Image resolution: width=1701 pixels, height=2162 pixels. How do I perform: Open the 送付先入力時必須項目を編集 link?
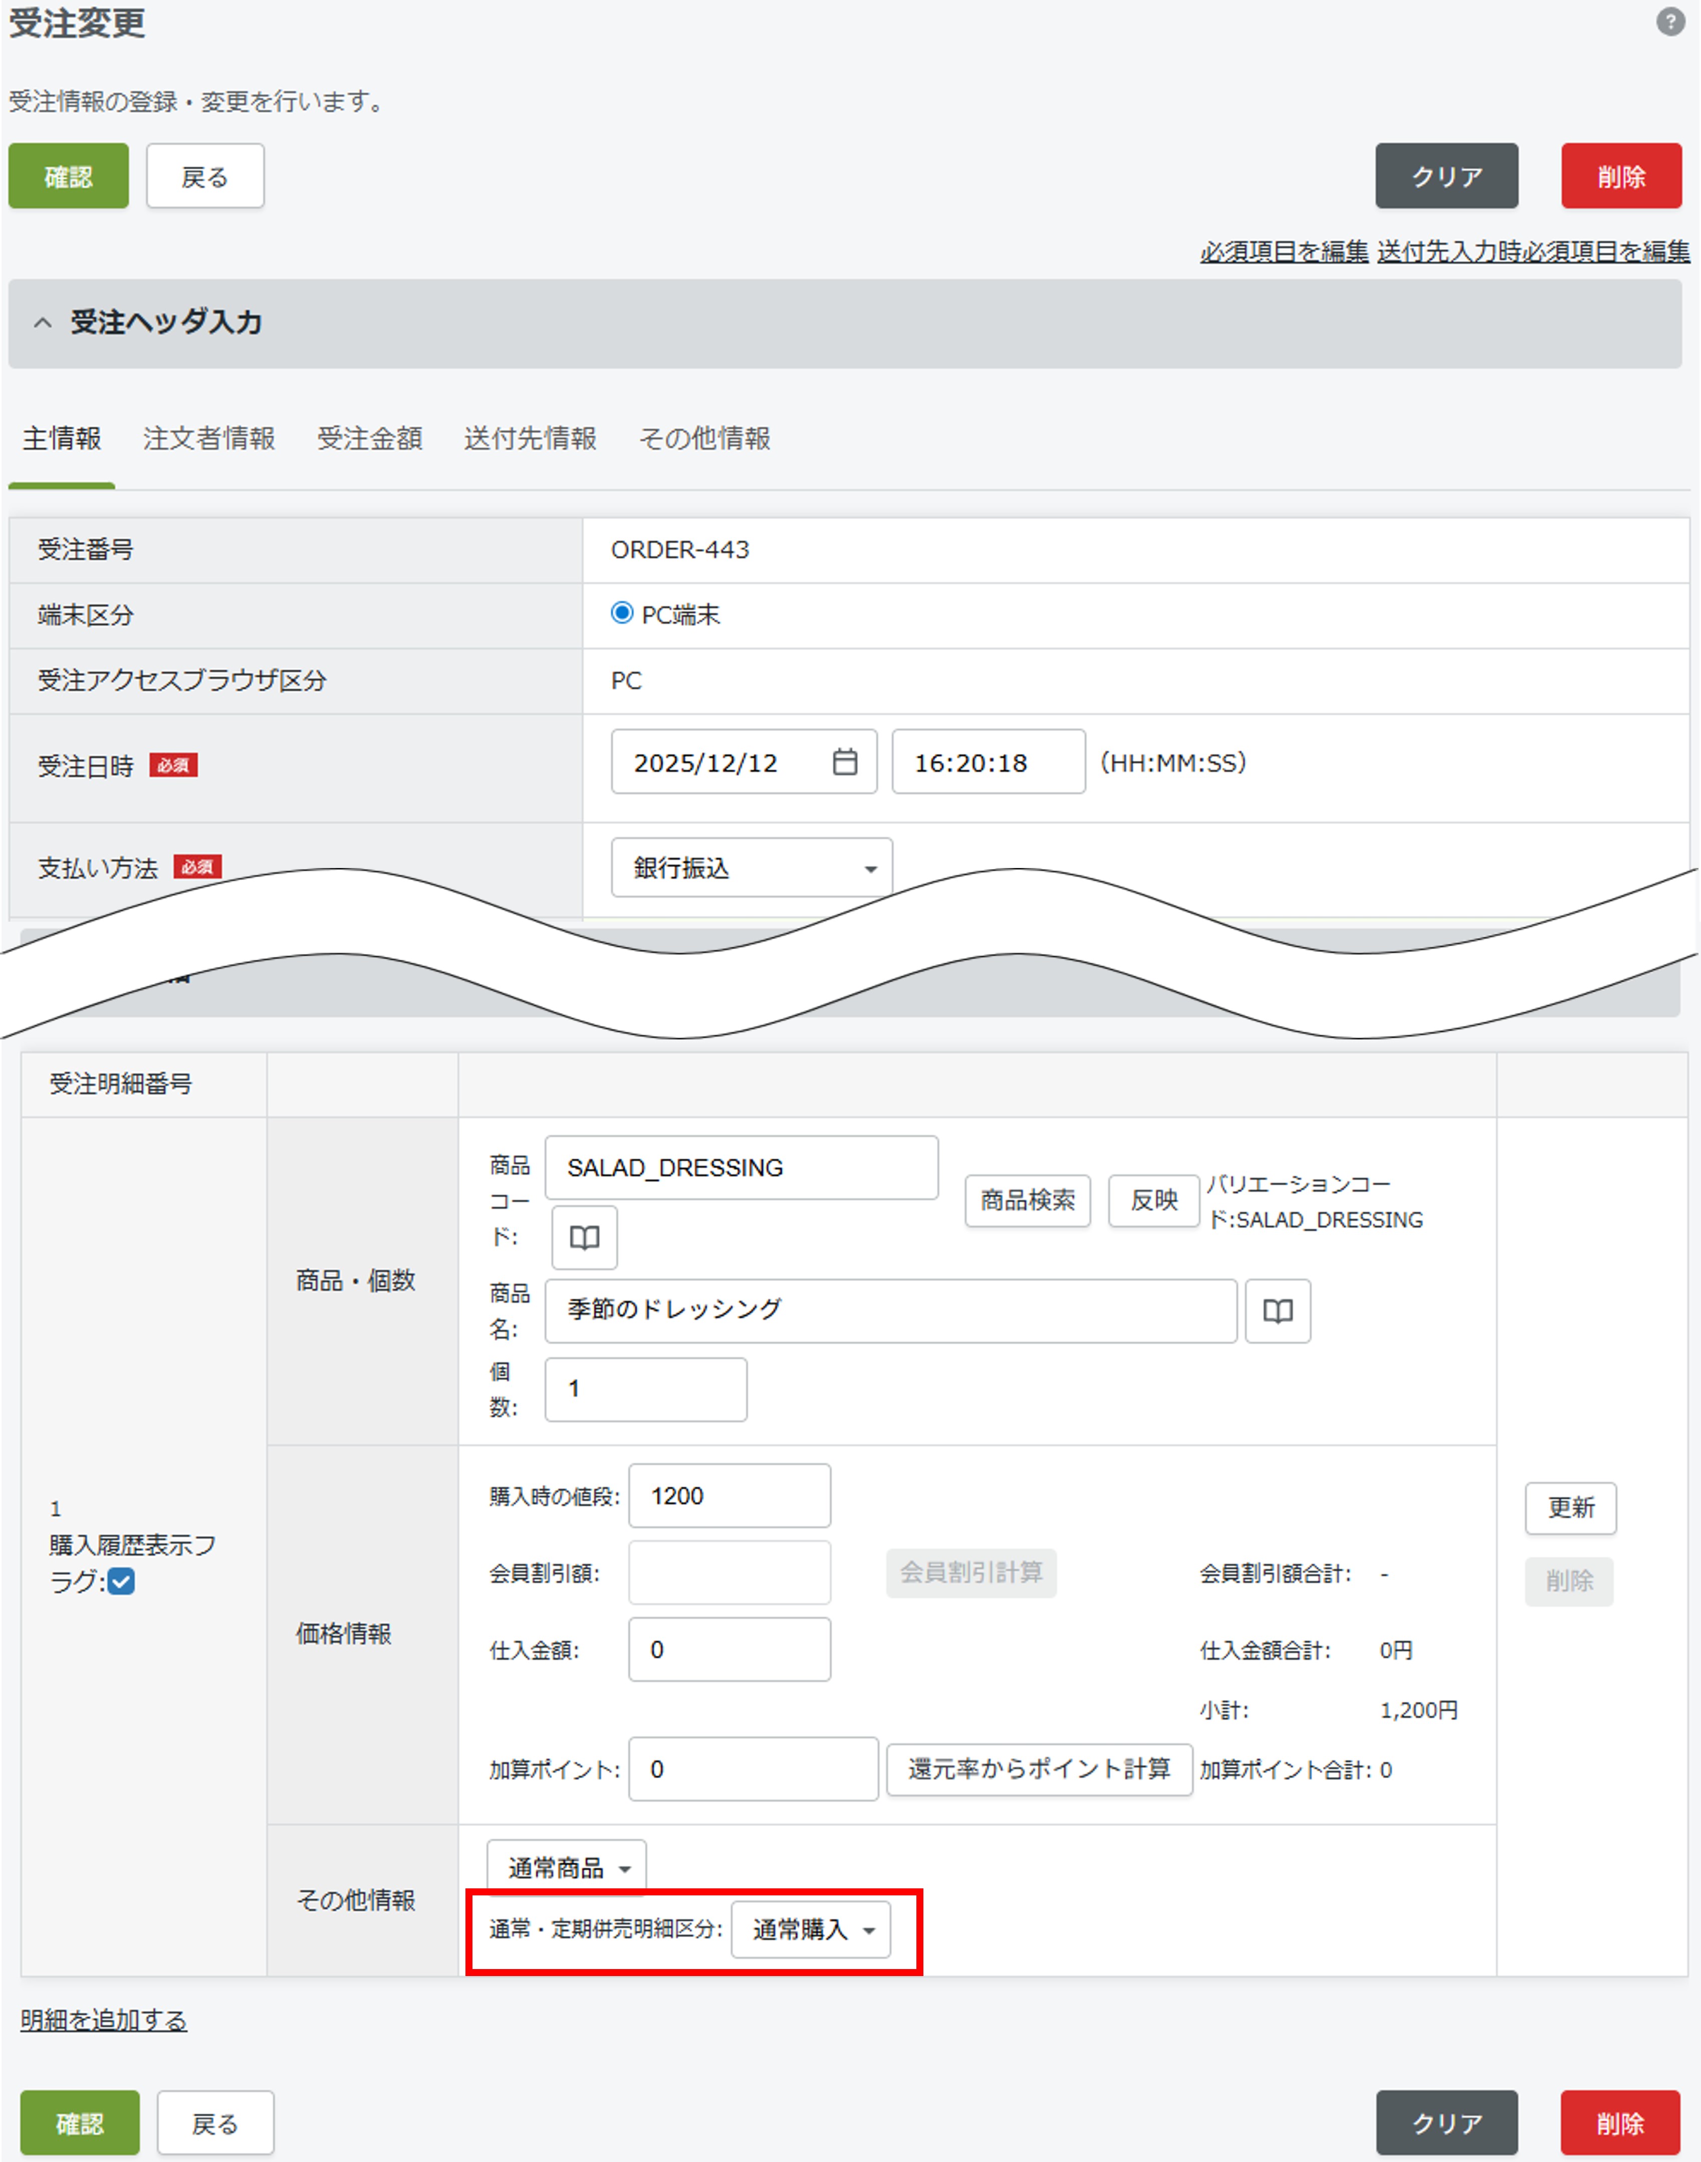point(1534,252)
